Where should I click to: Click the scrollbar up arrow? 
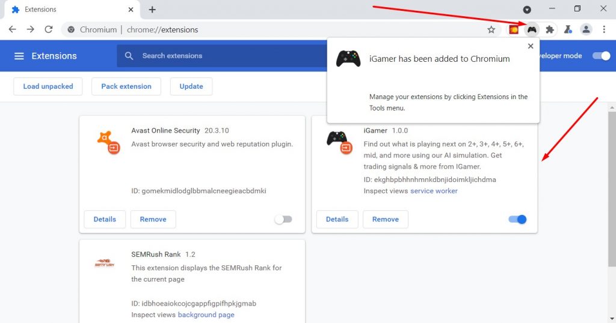click(x=612, y=107)
